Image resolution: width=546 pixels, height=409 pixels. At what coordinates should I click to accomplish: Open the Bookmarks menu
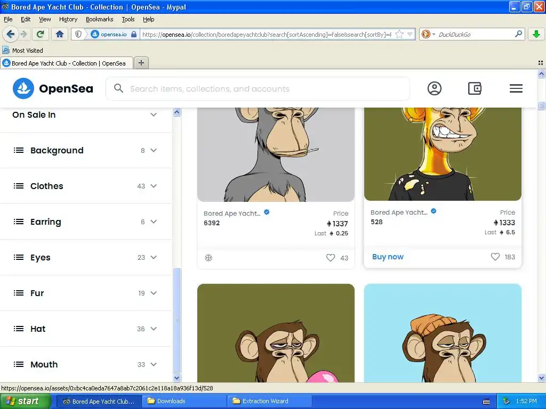point(100,19)
